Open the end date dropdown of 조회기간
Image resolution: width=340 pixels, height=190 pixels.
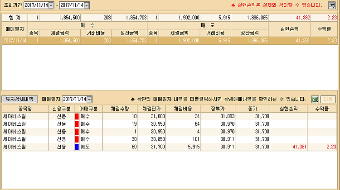tap(86, 5)
